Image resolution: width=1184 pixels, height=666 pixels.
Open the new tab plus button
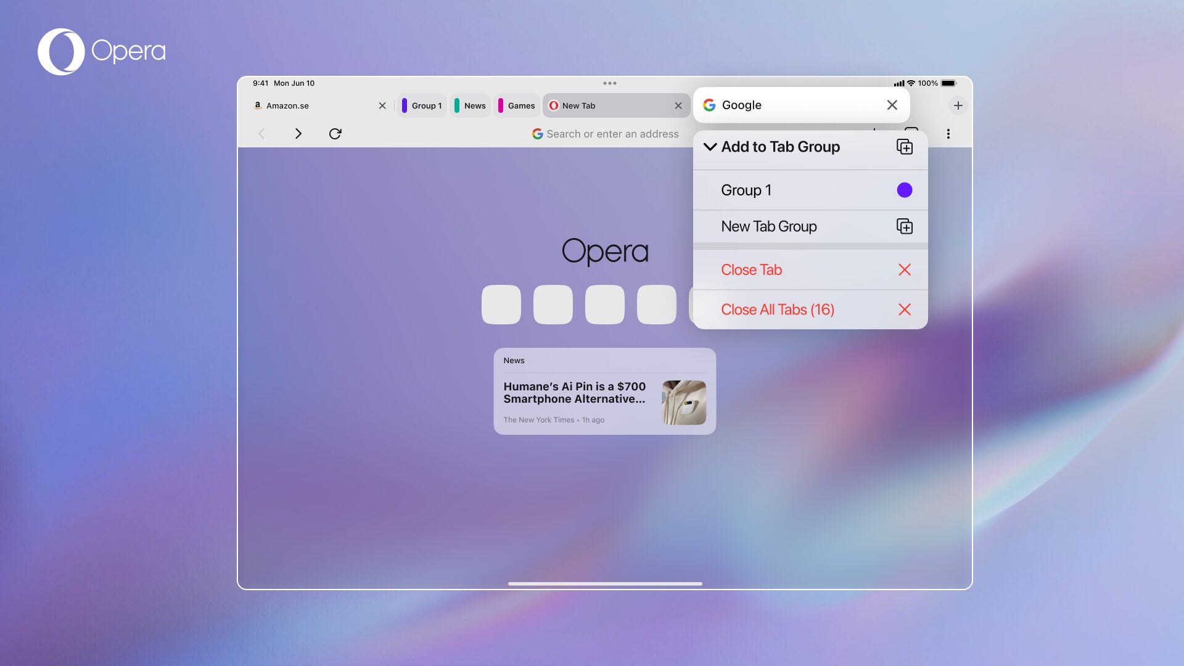point(958,105)
